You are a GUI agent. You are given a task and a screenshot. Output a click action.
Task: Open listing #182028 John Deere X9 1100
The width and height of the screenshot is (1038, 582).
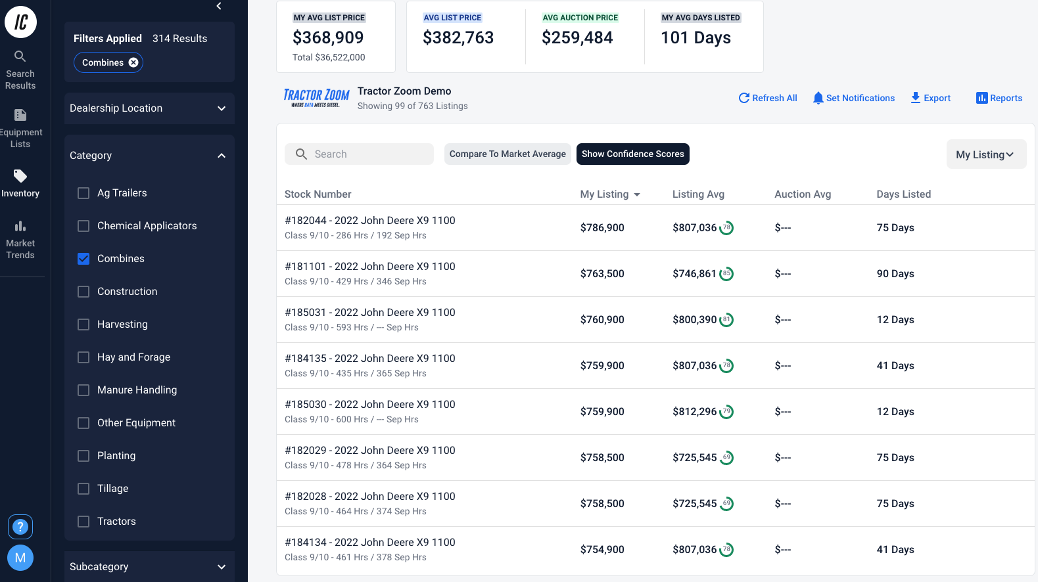pos(370,497)
